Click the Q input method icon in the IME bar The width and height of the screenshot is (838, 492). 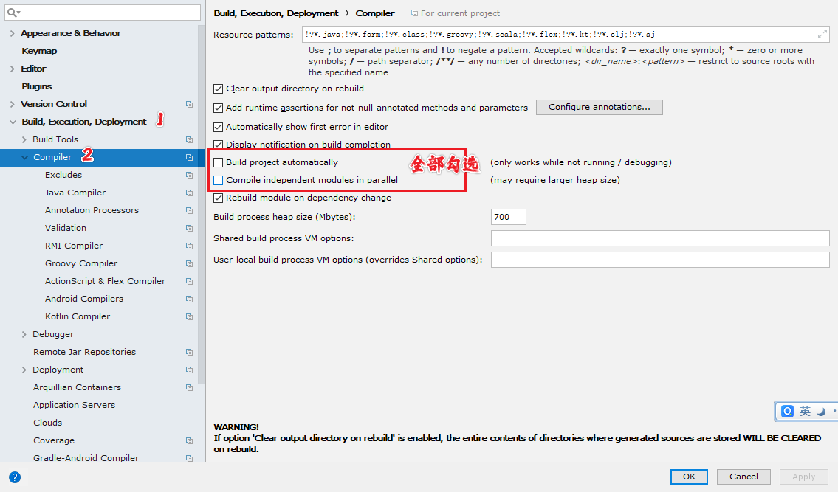787,411
